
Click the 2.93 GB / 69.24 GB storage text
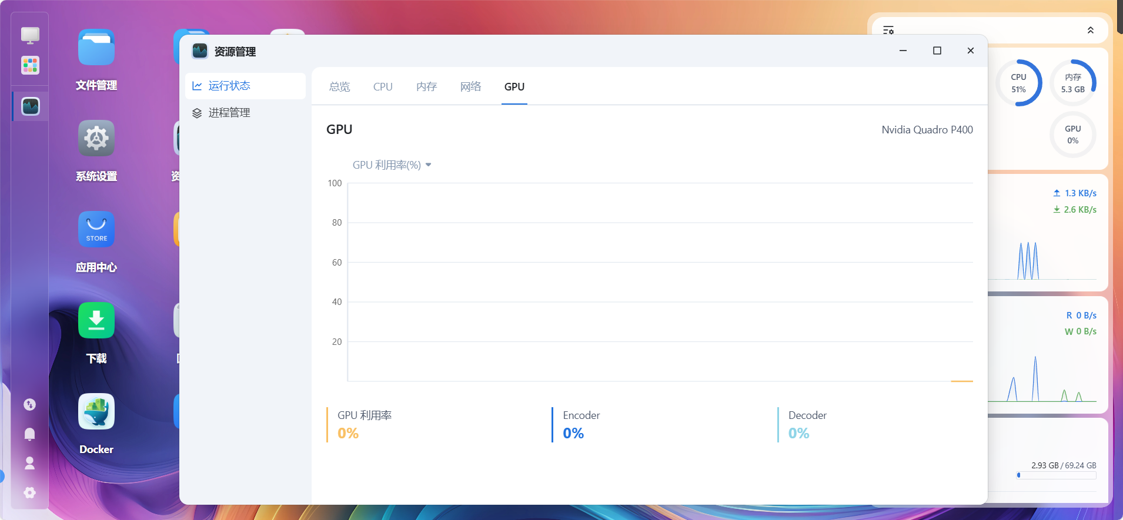(1064, 465)
